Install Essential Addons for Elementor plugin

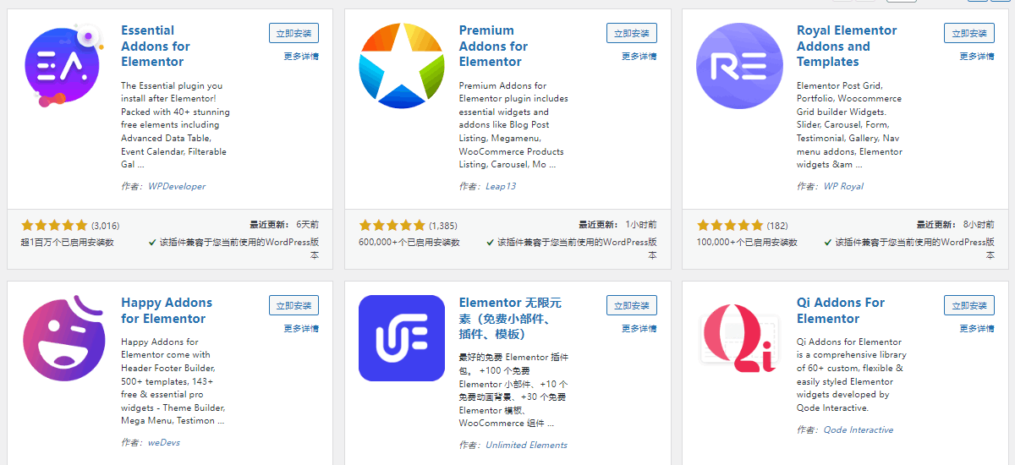tap(294, 33)
